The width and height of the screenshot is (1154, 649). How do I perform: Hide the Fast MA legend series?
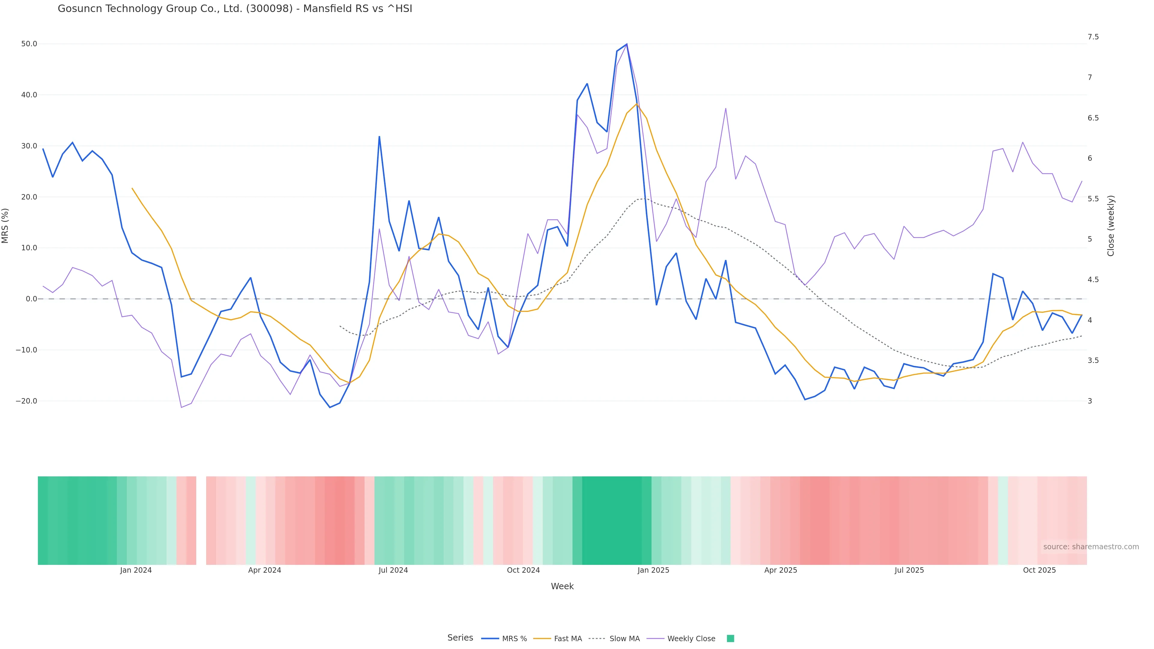coord(568,639)
